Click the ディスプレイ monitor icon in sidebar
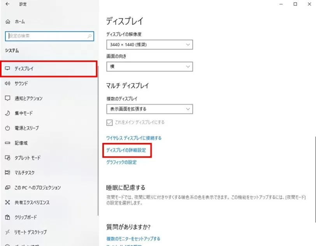 click(7, 68)
